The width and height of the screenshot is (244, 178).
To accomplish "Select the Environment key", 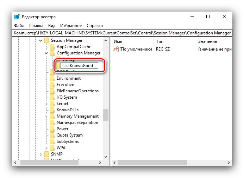I will coord(69,78).
